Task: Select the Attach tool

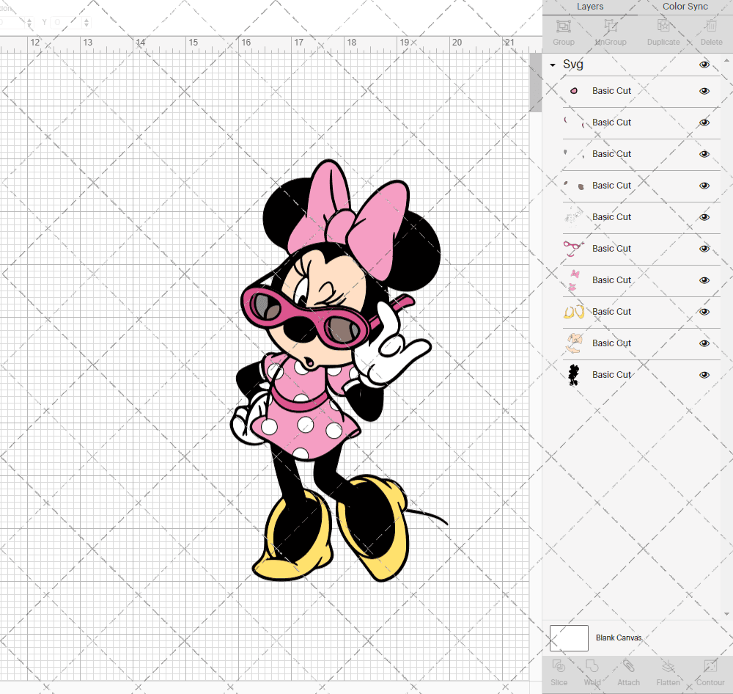Action: (628, 673)
